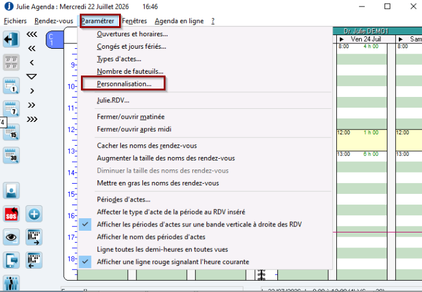
Task: Go forward with double right arrows
Action: tap(32, 105)
